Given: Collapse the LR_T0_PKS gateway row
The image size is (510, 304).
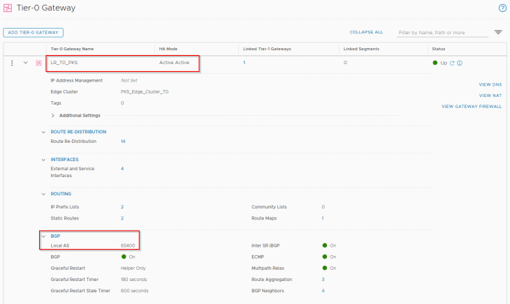Looking at the screenshot, I should [x=26, y=63].
